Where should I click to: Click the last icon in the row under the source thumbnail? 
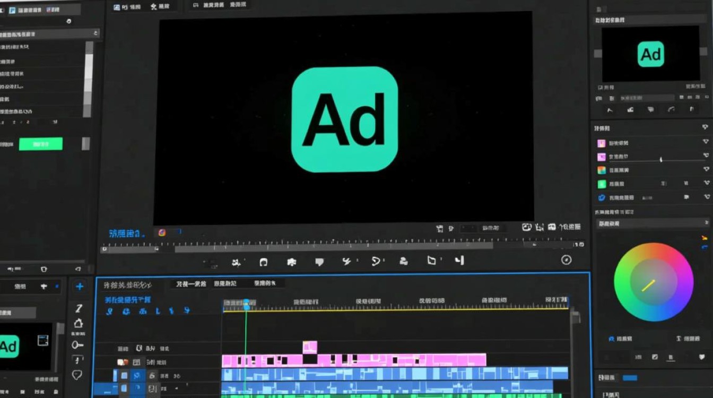692,109
